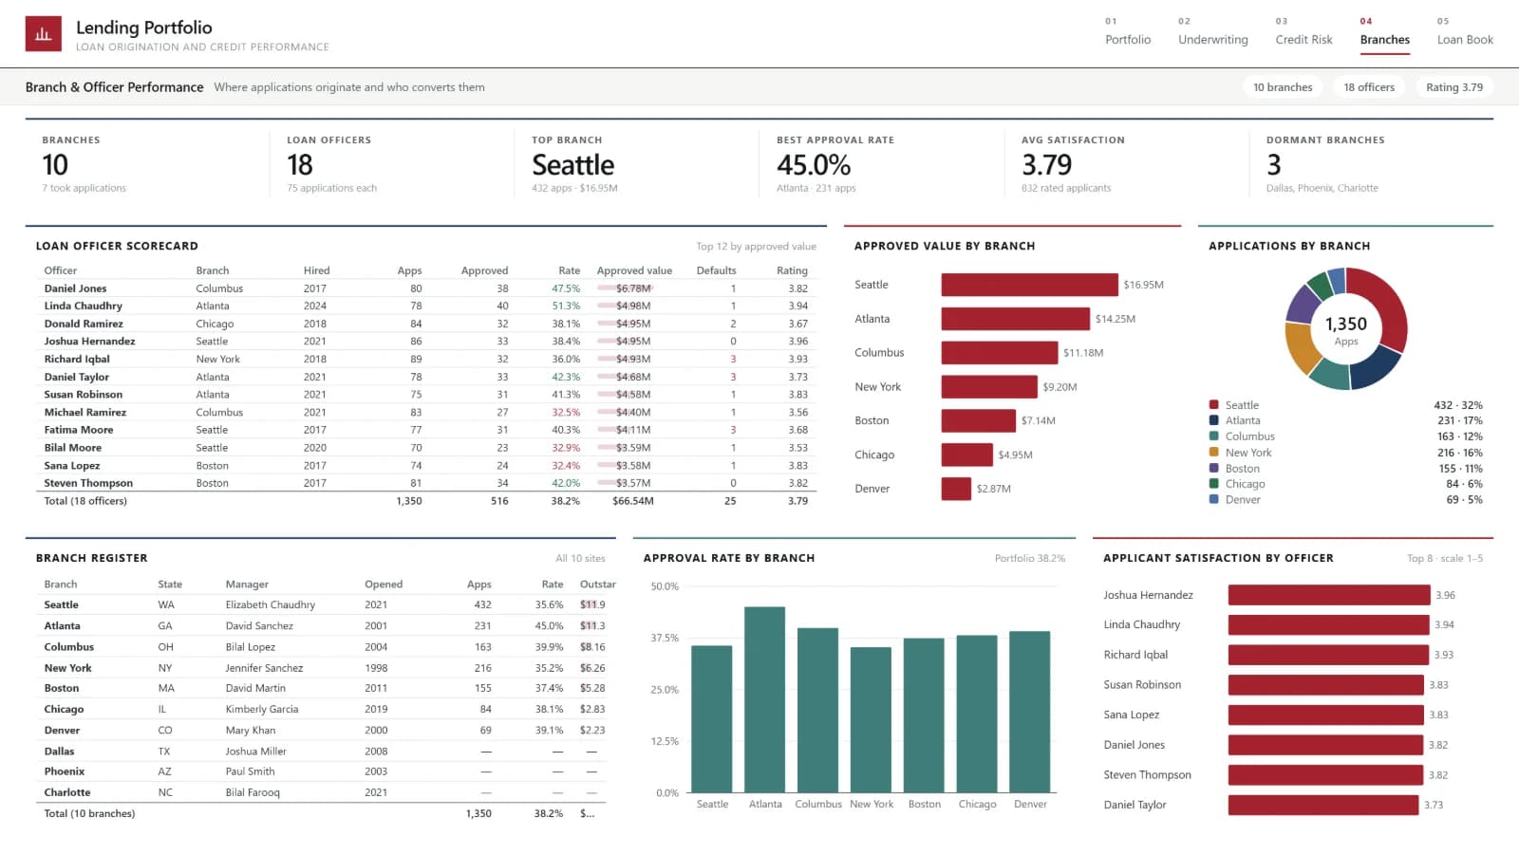Click Joshua Hernandez satisfaction bar

click(x=1329, y=595)
